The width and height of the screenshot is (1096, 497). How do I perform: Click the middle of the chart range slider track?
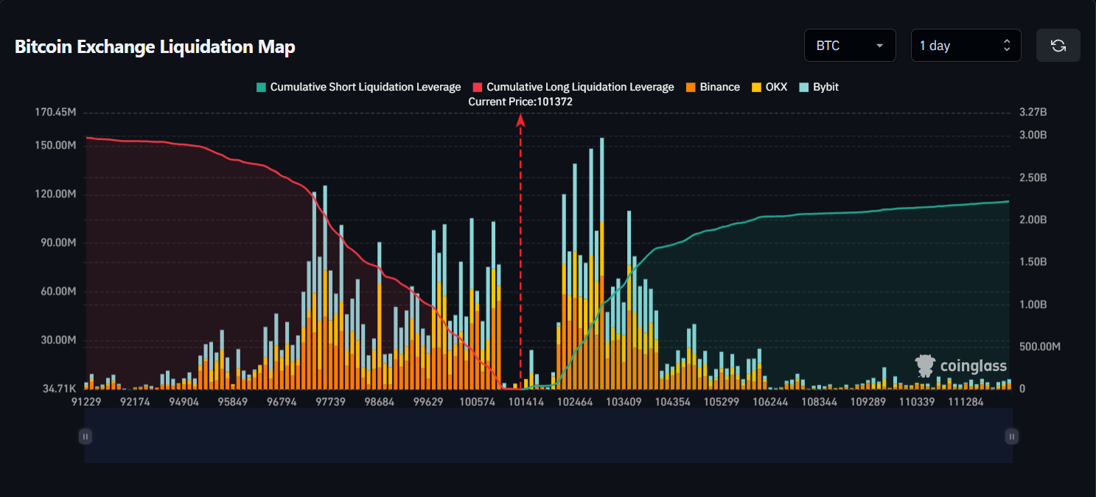click(548, 437)
